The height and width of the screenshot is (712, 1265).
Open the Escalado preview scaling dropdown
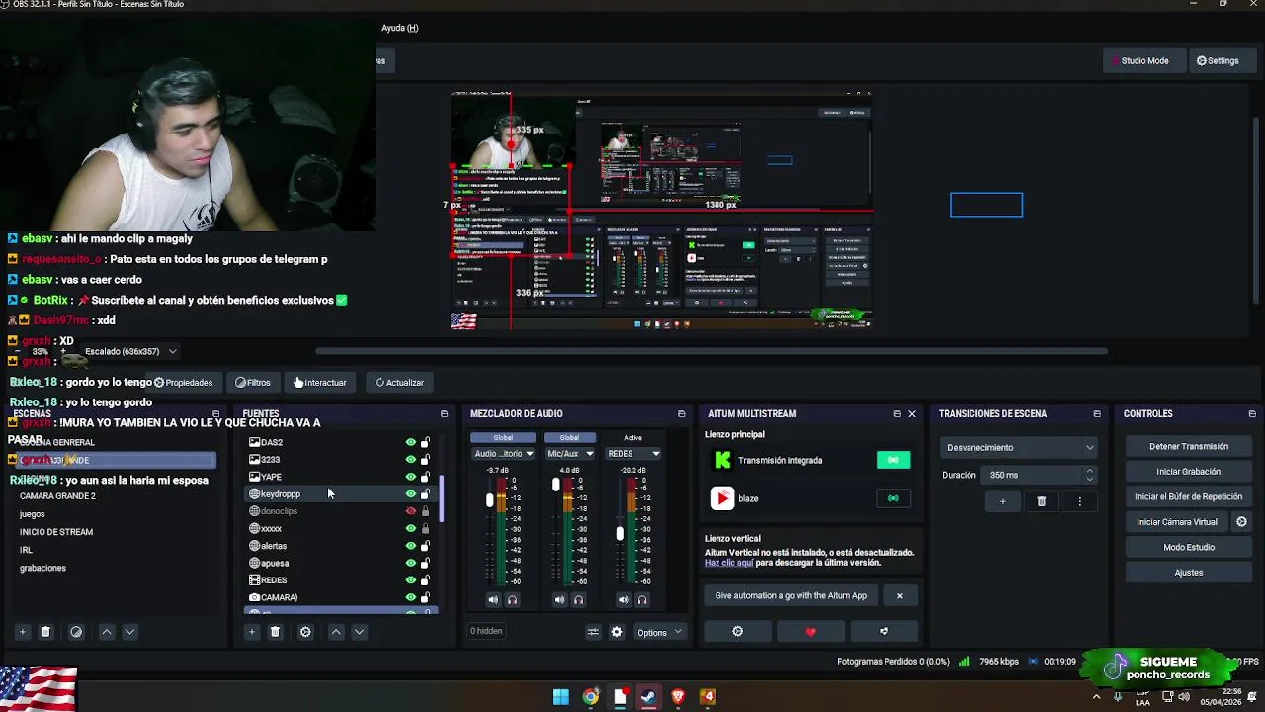pos(130,351)
